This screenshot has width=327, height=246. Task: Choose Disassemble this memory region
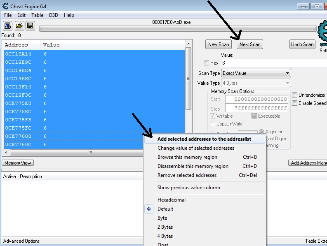coord(205,166)
